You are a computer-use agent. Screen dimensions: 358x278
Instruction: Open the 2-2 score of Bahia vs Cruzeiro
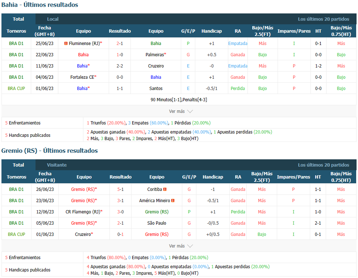coord(120,66)
